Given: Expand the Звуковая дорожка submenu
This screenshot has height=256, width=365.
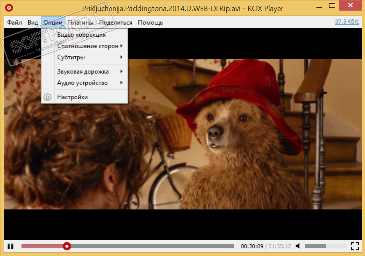Looking at the screenshot, I should tap(85, 71).
